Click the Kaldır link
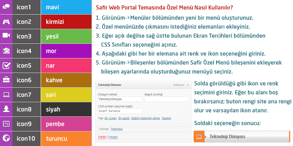The height and width of the screenshot is (146, 293). tap(102, 137)
